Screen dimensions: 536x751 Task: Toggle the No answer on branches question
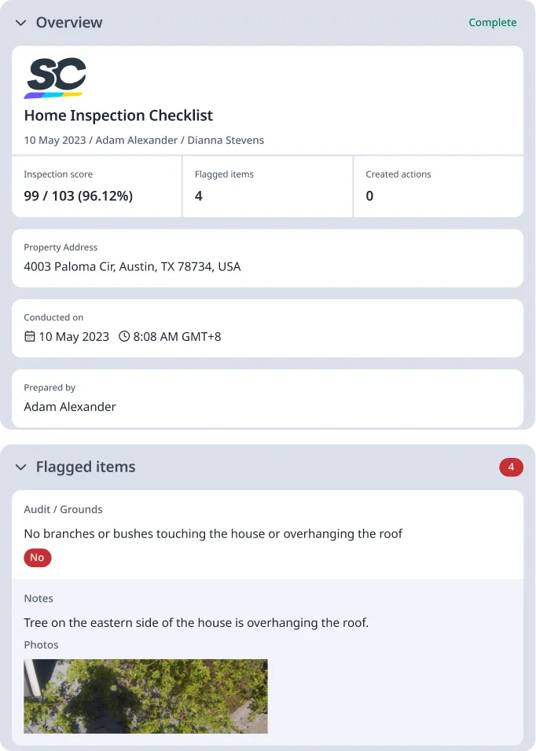[37, 558]
